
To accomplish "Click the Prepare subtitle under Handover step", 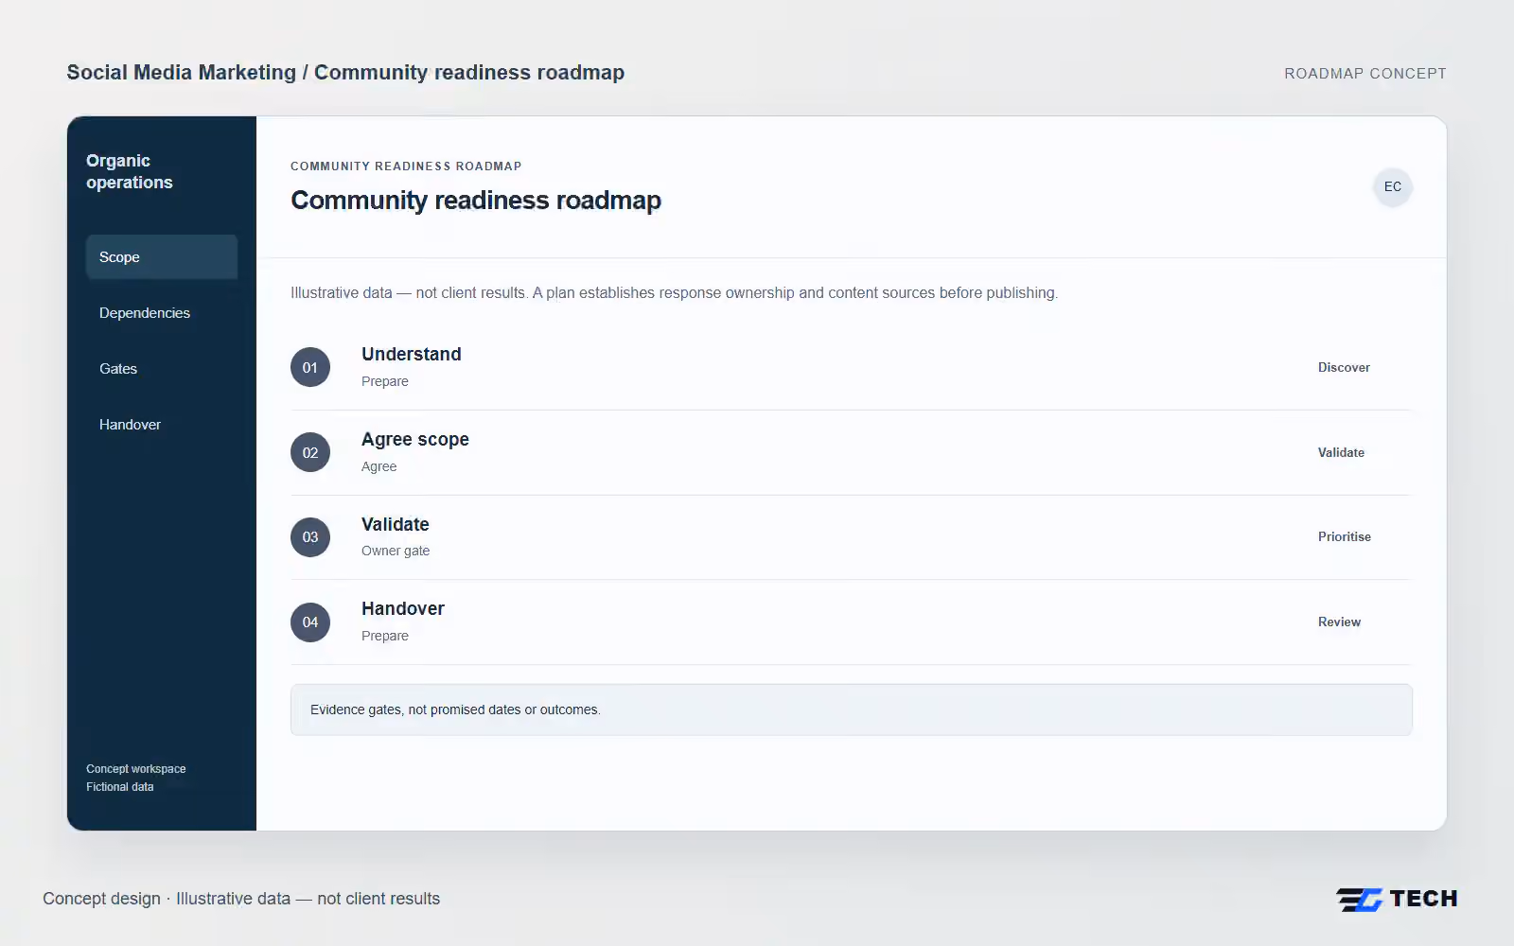I will 385,636.
